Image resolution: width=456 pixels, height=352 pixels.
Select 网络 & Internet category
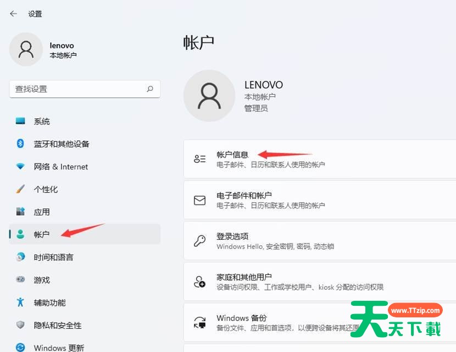(x=85, y=167)
